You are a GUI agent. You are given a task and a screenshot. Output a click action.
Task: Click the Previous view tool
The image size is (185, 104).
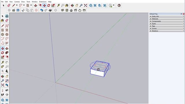[x=7, y=85]
